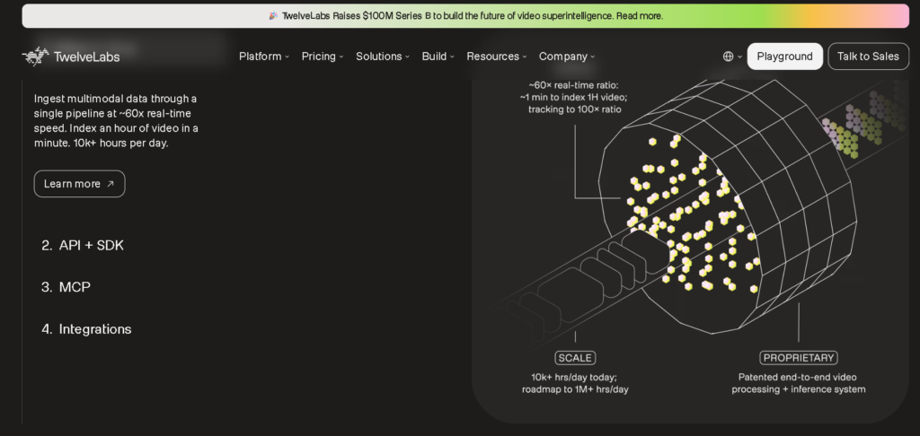Expand the Platform menu

coord(264,57)
